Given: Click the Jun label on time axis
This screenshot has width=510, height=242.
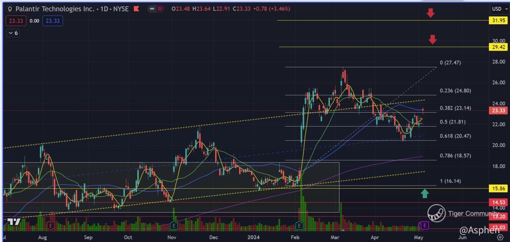Looking at the screenshot, I should 462,237.
